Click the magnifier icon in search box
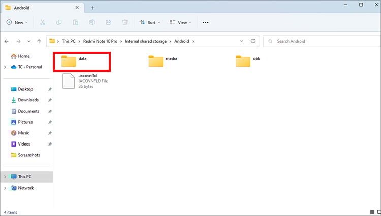381x216 pixels. coord(270,41)
